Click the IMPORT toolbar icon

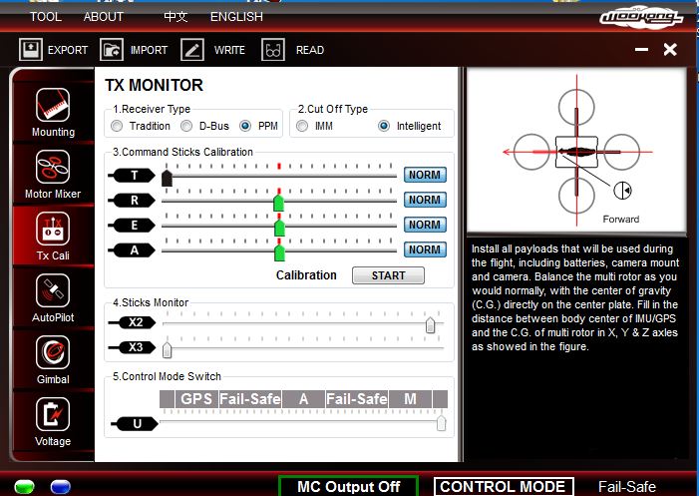[113, 50]
